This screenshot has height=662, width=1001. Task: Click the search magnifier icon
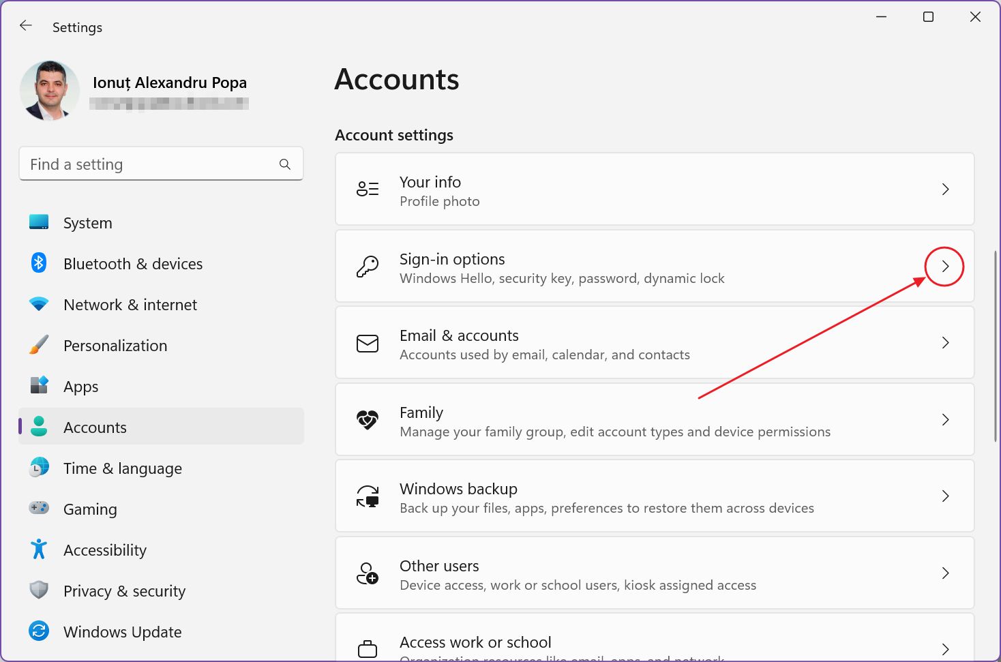[285, 164]
